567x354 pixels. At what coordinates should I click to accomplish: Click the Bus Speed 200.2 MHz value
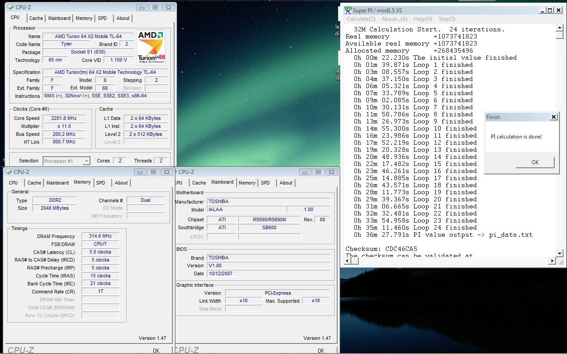click(64, 134)
